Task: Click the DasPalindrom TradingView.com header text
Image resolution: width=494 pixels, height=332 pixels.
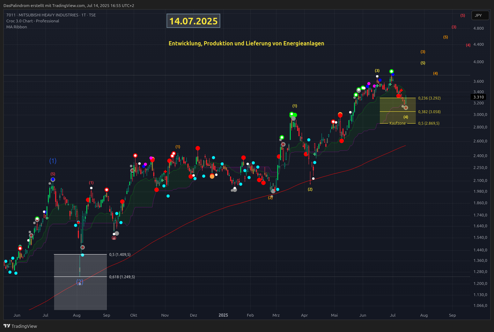Action: point(69,6)
